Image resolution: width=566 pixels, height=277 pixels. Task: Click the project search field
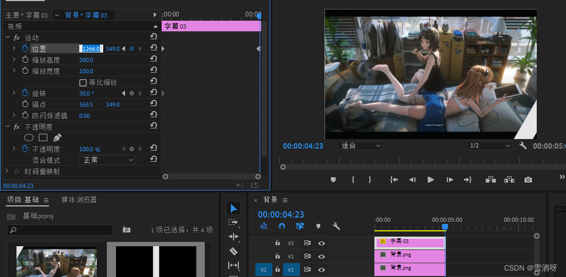click(x=60, y=230)
